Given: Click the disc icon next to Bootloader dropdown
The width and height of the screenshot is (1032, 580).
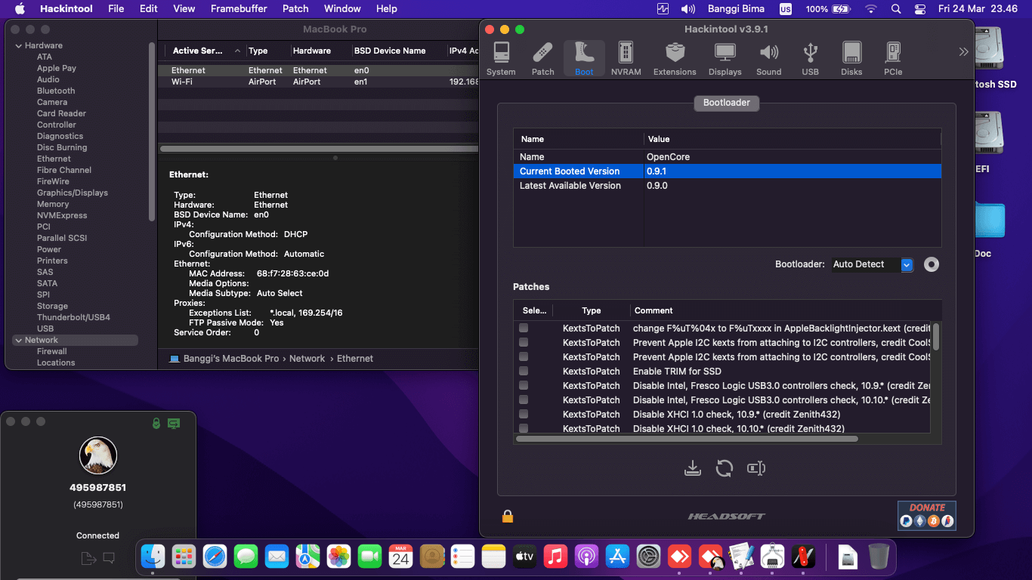Looking at the screenshot, I should coord(932,264).
